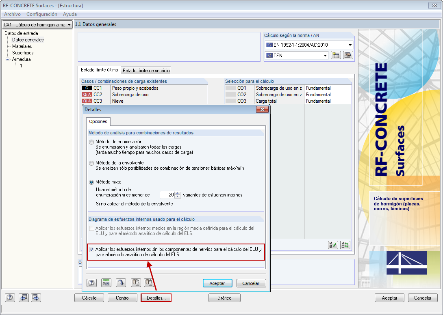This screenshot has height=315, width=443.
Task: Go to previous input window arrow icon
Action: [24, 298]
